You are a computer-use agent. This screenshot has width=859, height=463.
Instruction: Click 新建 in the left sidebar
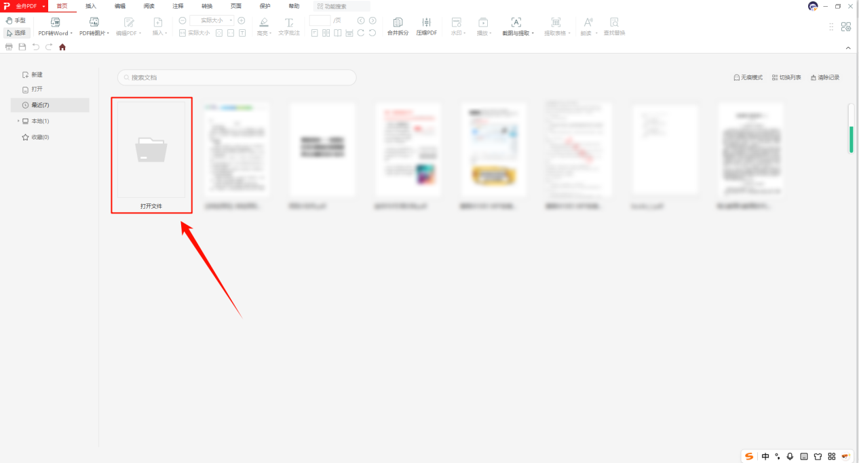(33, 75)
